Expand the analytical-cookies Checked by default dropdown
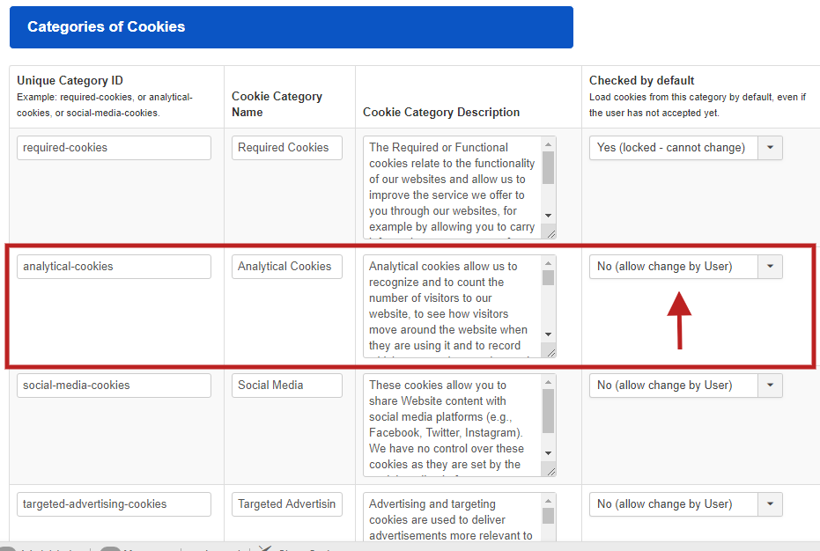The height and width of the screenshot is (551, 820). click(685, 267)
